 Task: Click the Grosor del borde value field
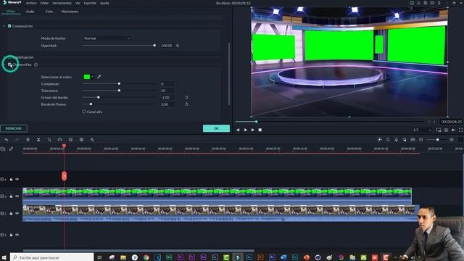(167, 97)
